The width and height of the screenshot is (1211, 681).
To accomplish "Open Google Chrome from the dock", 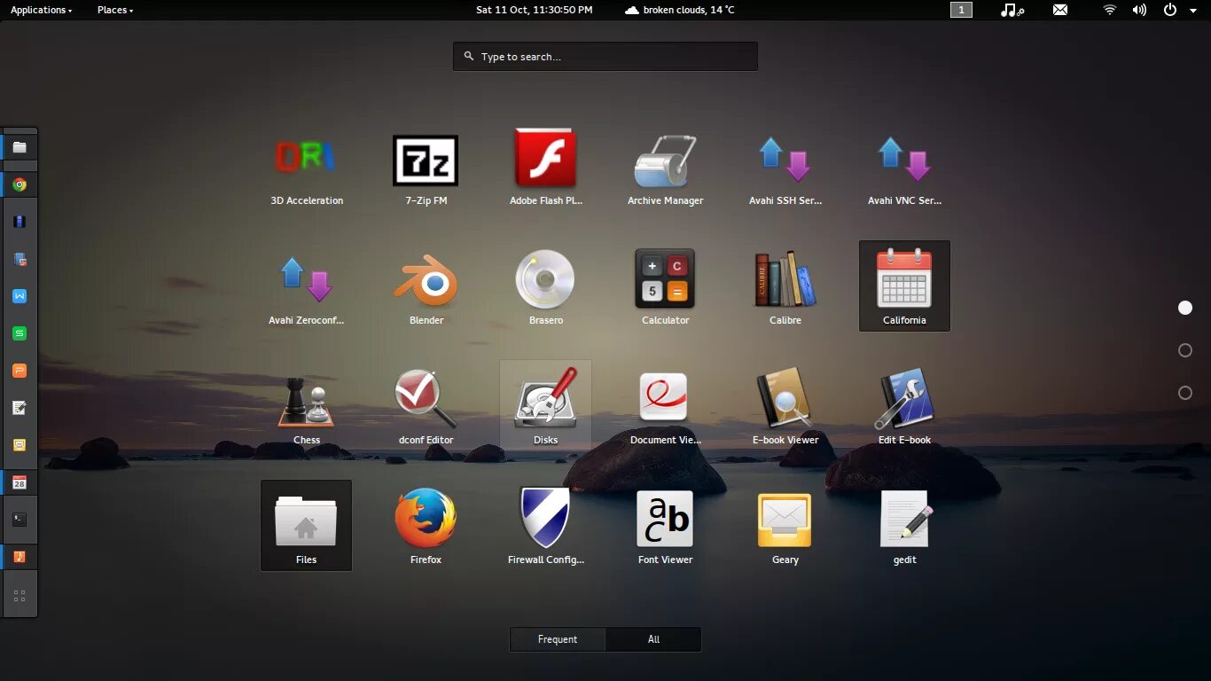I will coord(20,184).
